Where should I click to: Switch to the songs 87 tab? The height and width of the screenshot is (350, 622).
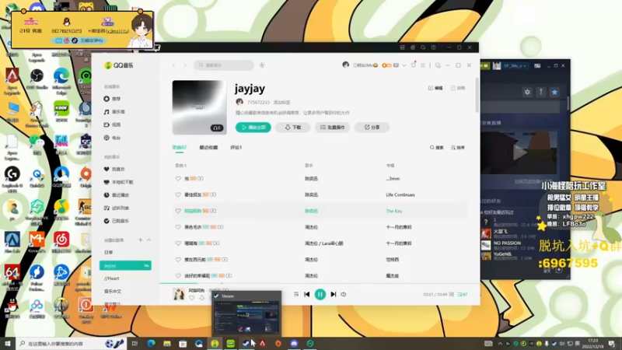[x=180, y=148]
